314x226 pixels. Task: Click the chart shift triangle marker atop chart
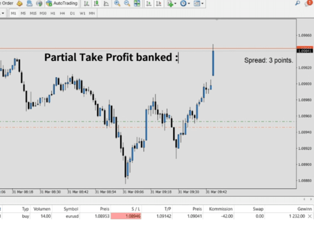click(x=217, y=20)
